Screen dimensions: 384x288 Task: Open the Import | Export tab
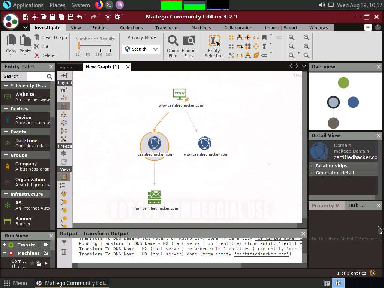point(281,28)
